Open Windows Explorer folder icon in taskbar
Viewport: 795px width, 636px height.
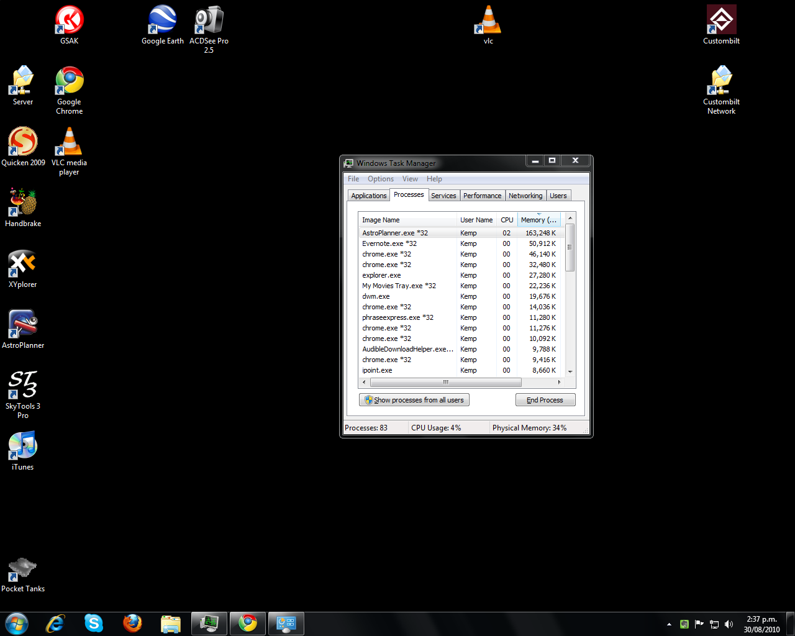point(171,623)
